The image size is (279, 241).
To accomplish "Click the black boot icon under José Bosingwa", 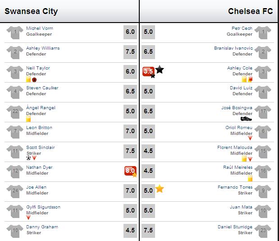I will 246,119.
